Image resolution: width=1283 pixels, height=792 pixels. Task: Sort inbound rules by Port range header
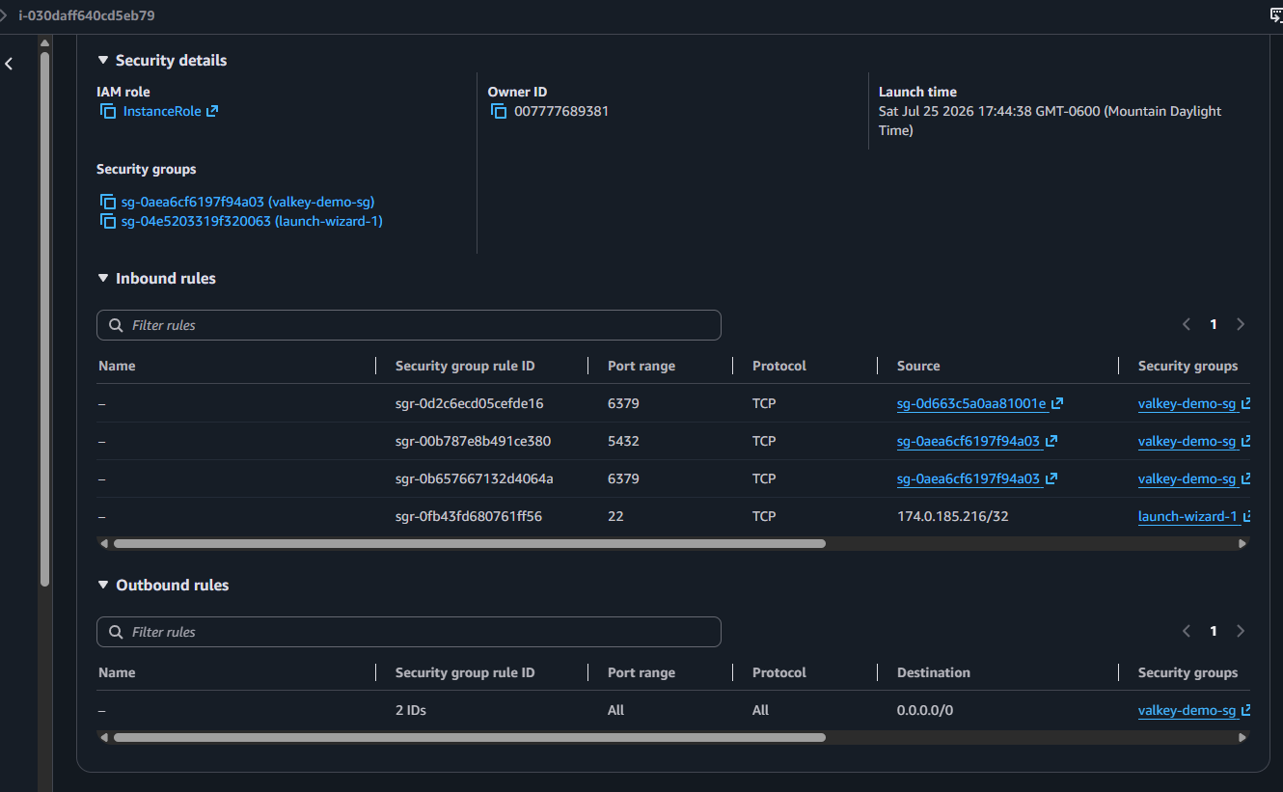pos(641,366)
